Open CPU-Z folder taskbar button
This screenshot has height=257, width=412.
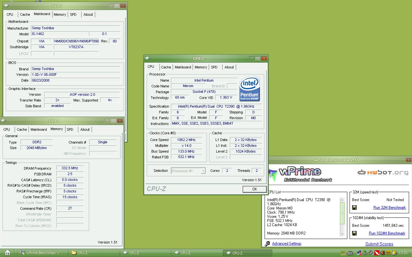click(94, 253)
